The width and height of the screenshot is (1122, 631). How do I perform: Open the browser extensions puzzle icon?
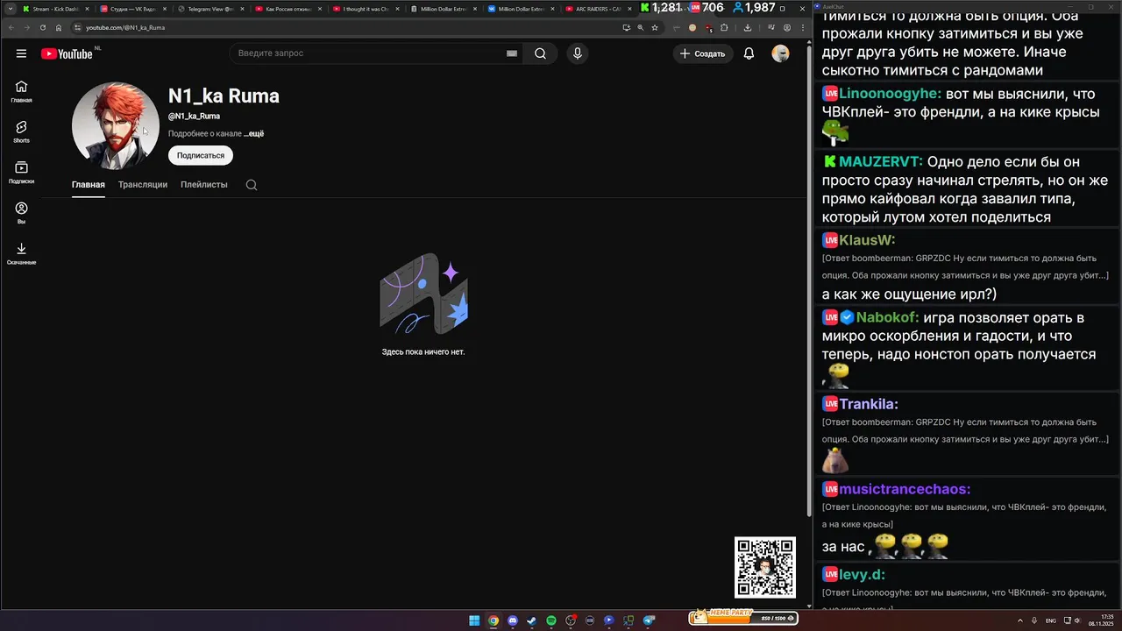[x=723, y=27]
